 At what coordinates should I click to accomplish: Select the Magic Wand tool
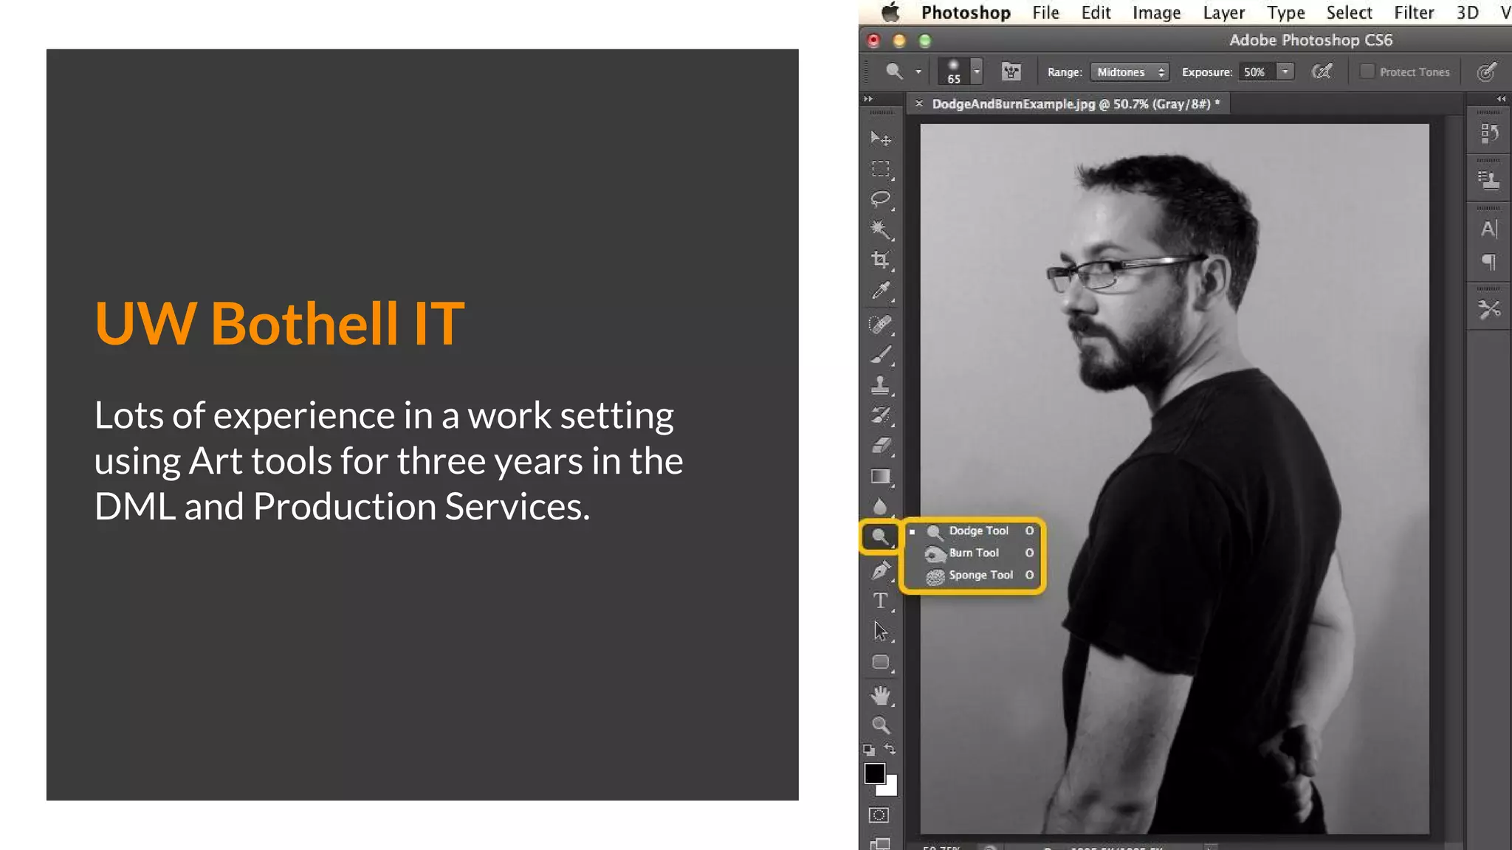(880, 229)
